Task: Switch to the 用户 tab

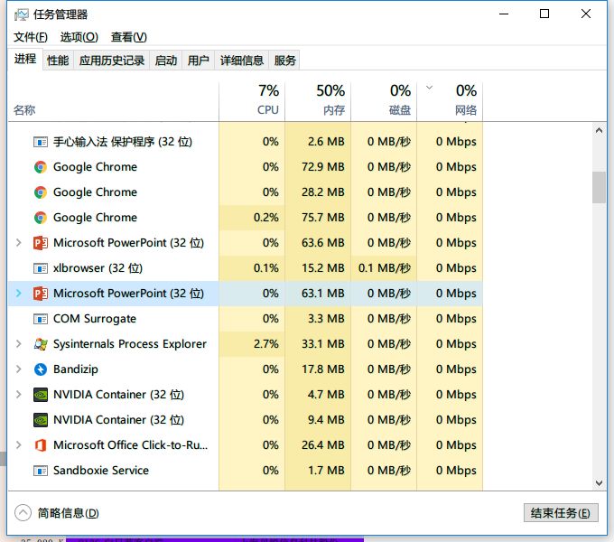Action: click(198, 61)
